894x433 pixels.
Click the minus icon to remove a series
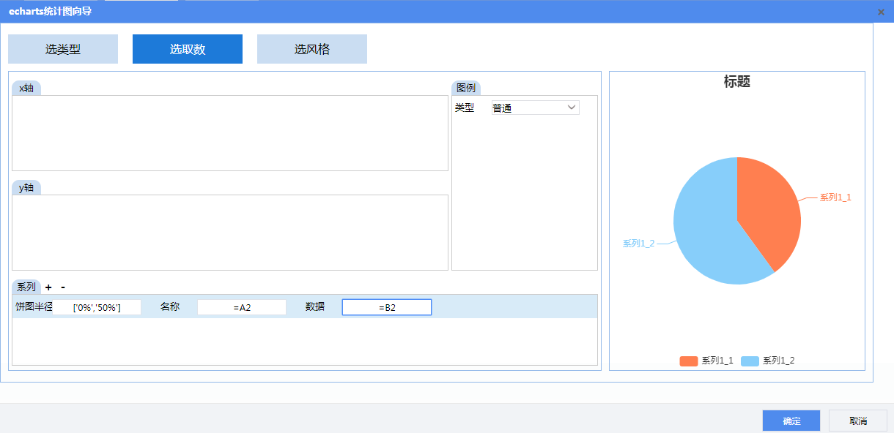[63, 287]
